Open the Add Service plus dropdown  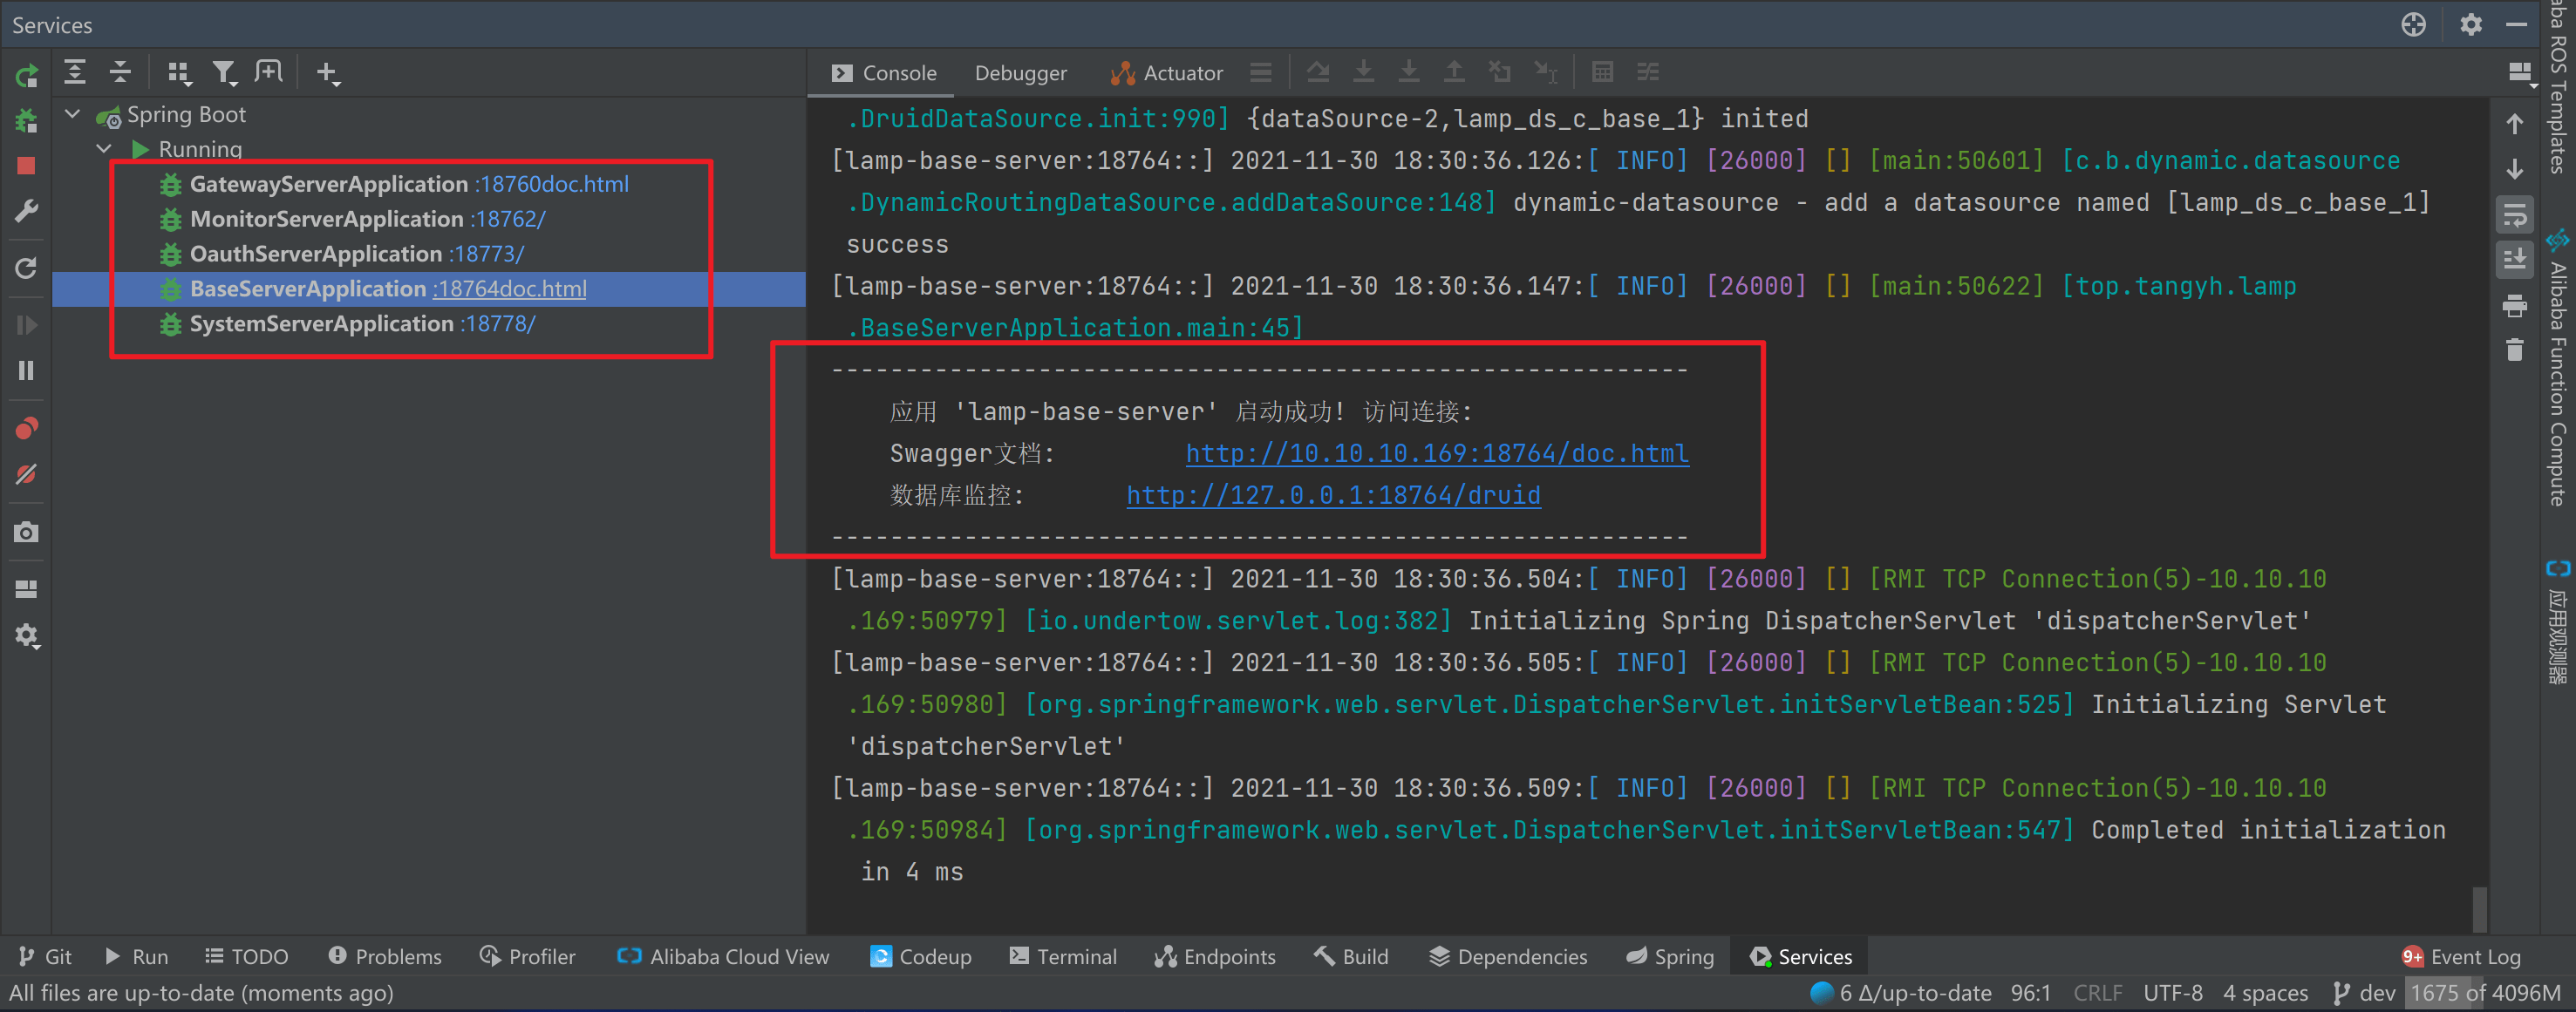328,72
